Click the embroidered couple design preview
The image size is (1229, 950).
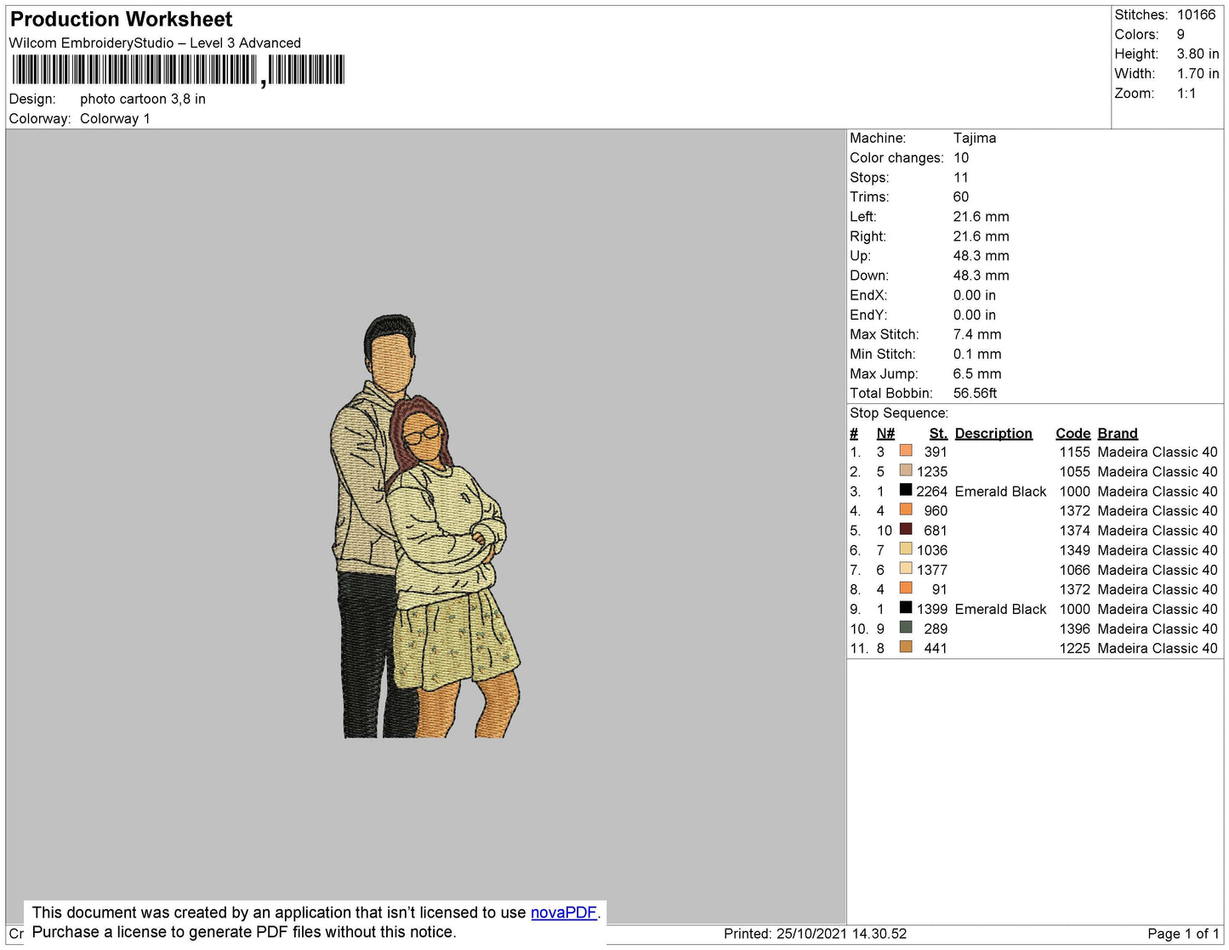[x=425, y=526]
